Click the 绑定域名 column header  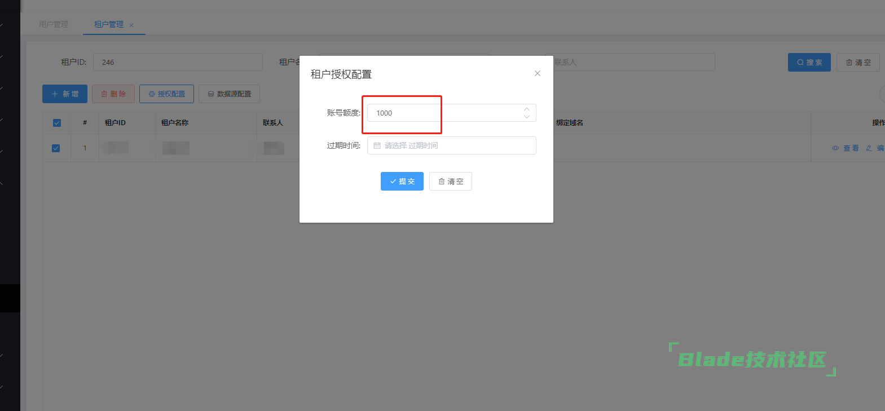pos(570,122)
